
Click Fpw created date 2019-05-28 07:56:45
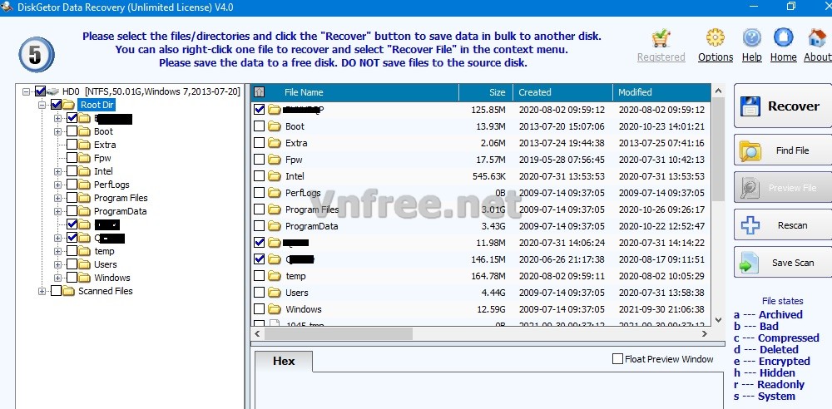coord(562,159)
